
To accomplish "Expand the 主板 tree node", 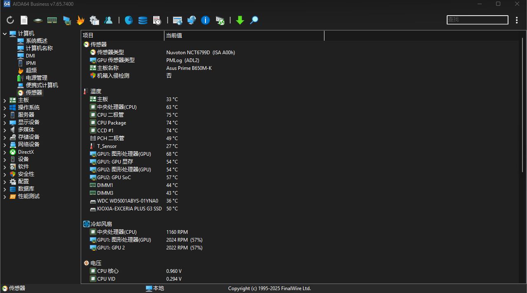I will pyautogui.click(x=5, y=100).
